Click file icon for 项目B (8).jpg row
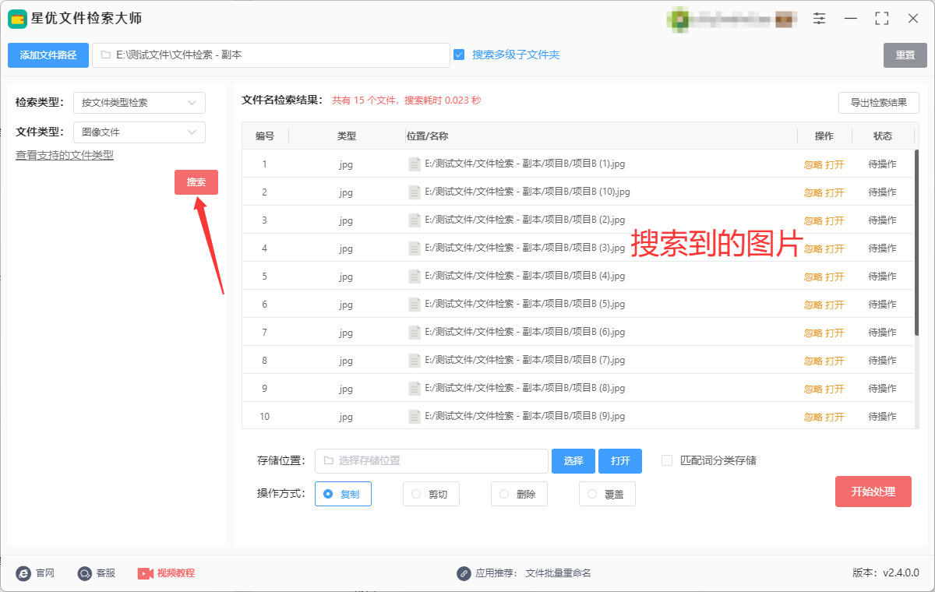 tap(415, 389)
